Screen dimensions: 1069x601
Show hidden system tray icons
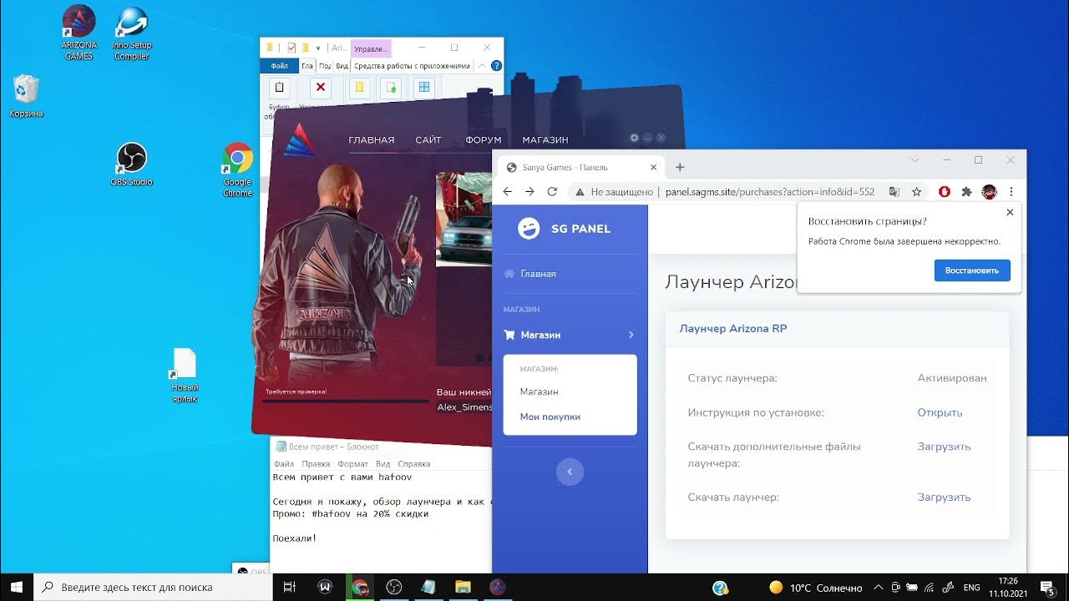[x=878, y=587]
